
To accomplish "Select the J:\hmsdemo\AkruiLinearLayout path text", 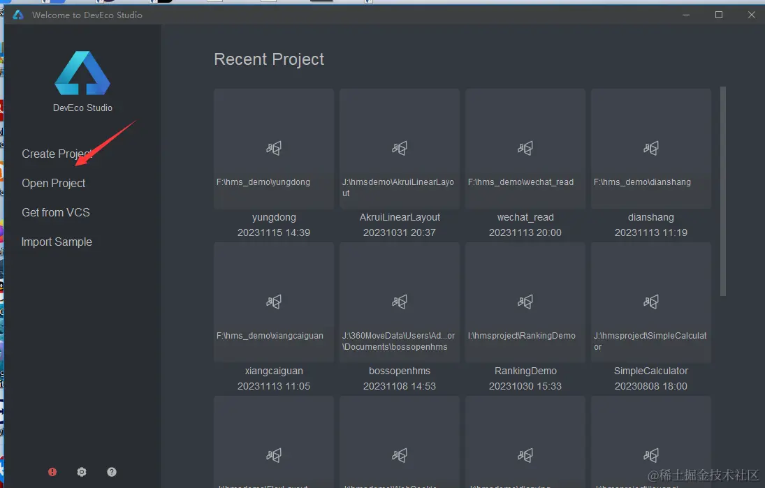I will (398, 188).
